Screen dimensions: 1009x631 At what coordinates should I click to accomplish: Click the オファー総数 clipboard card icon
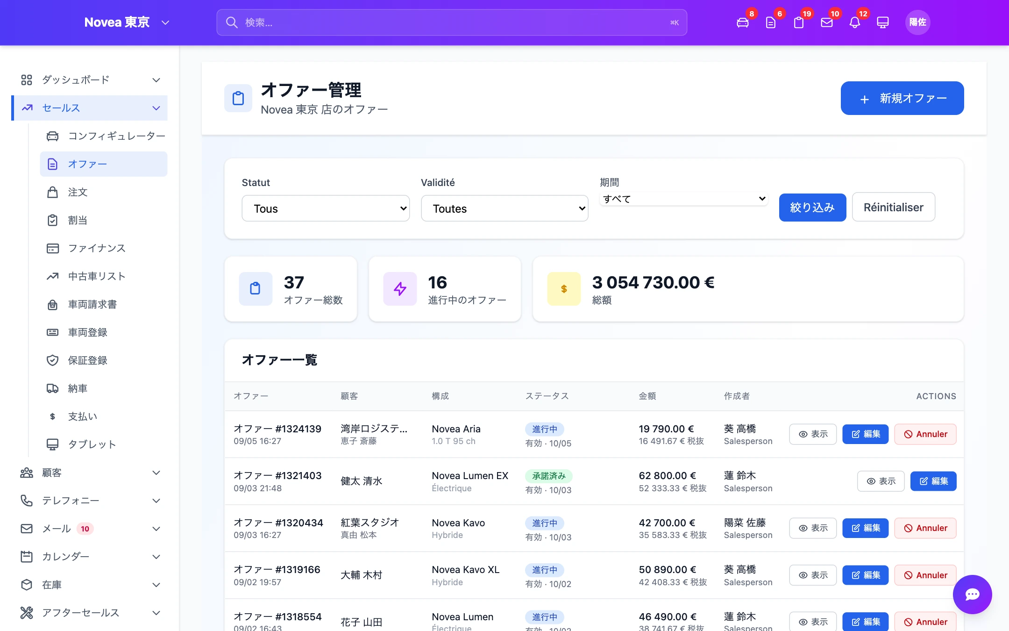[255, 288]
